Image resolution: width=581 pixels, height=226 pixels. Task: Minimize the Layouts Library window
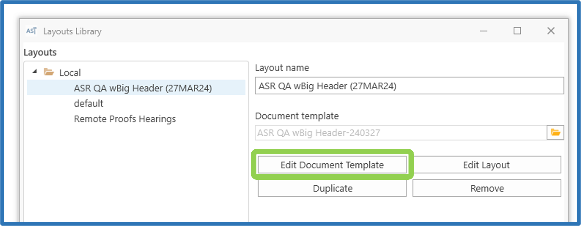pyautogui.click(x=484, y=31)
